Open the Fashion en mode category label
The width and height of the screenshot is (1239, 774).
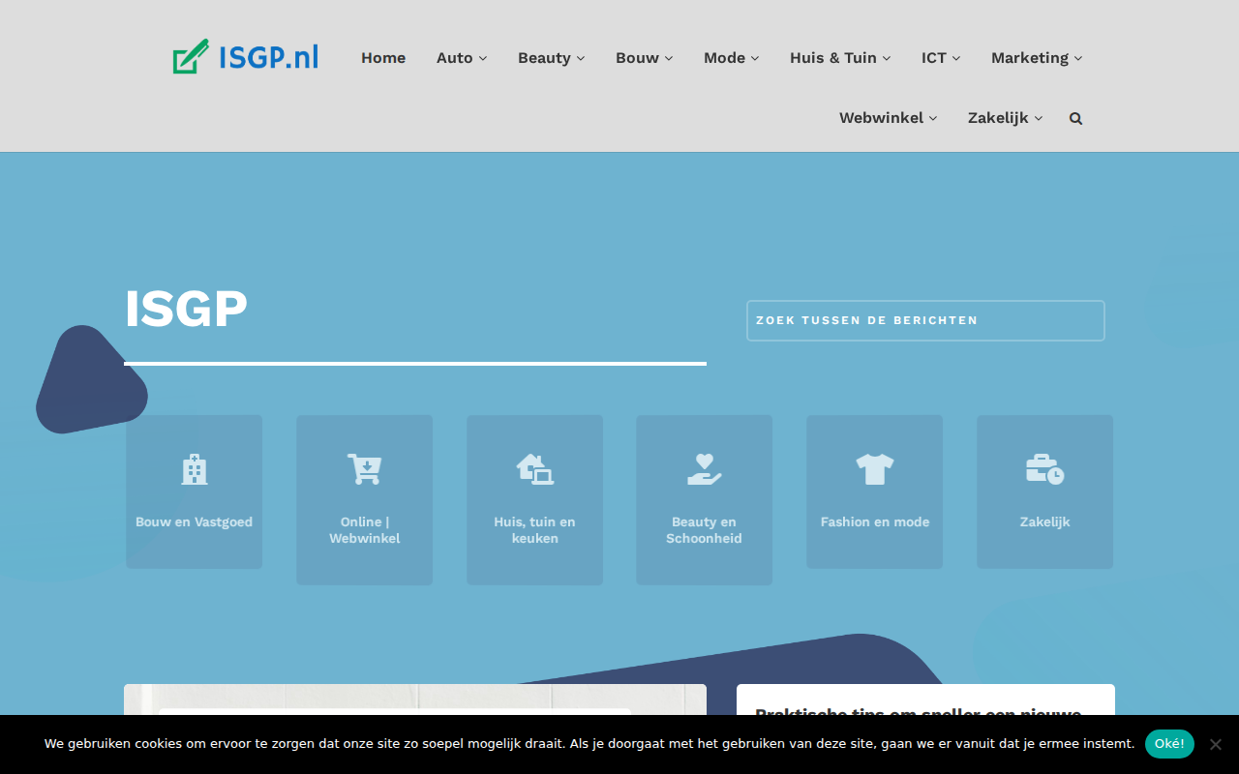[x=875, y=522]
